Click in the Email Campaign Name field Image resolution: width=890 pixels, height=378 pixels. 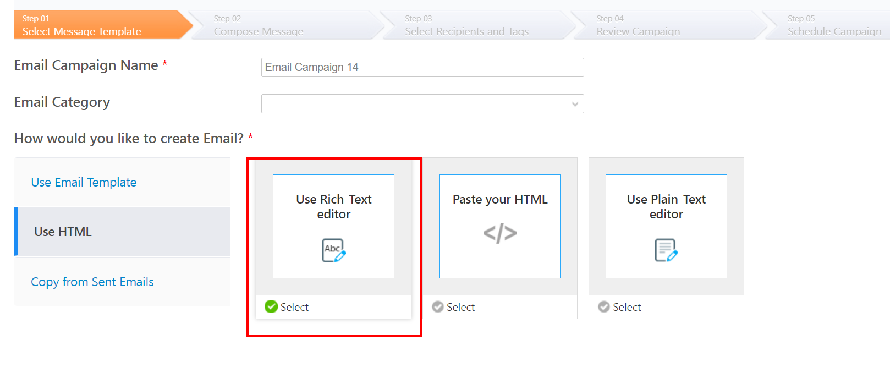(422, 67)
